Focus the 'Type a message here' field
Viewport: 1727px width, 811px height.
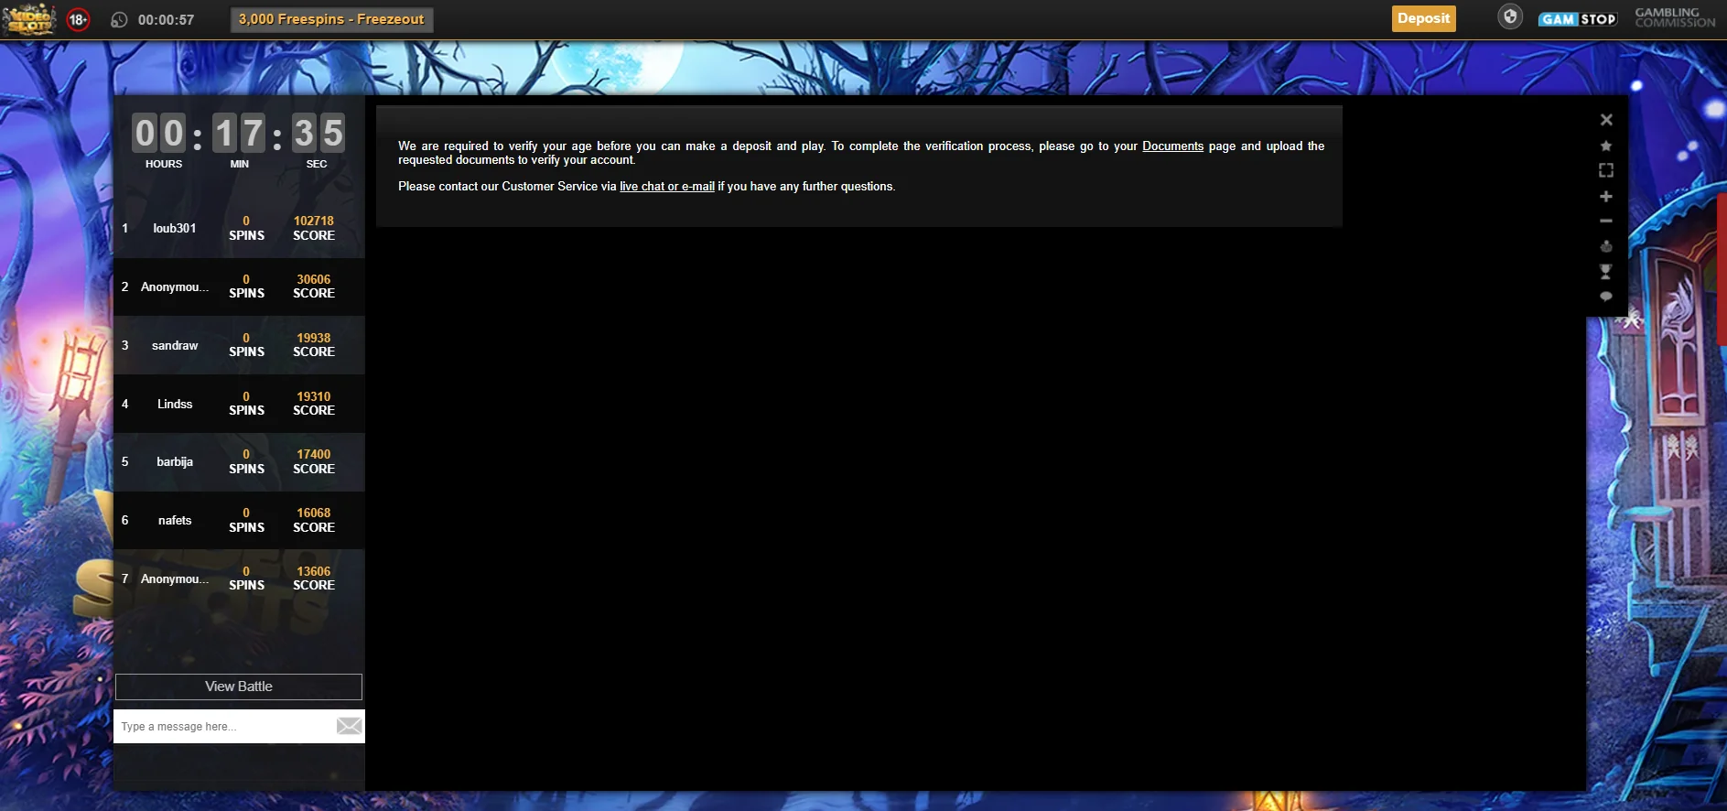(x=224, y=727)
